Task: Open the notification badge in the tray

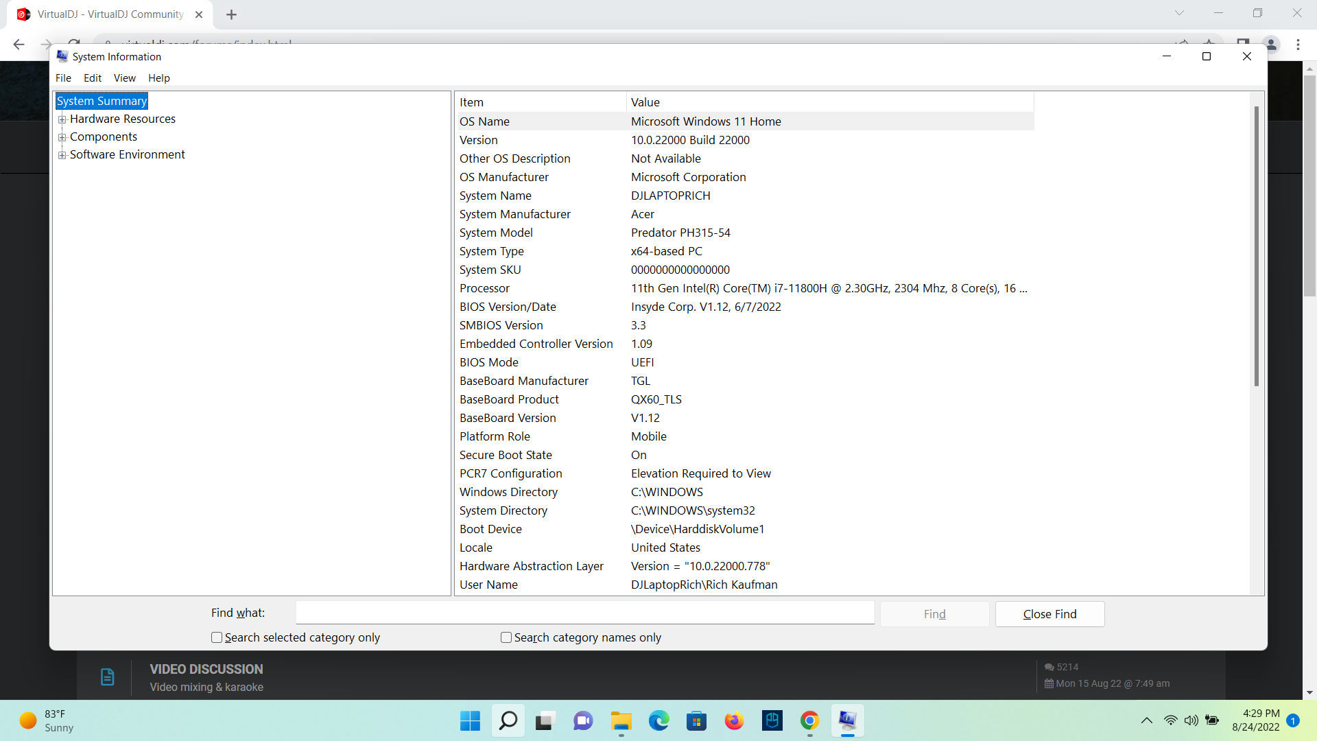Action: tap(1293, 720)
